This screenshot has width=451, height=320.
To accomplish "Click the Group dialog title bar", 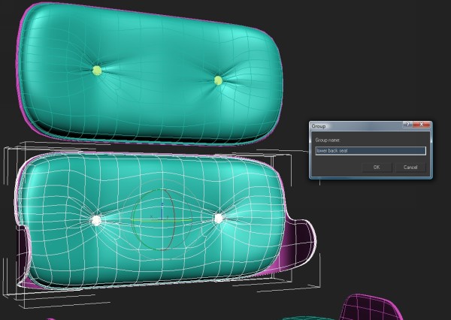I will (x=353, y=125).
